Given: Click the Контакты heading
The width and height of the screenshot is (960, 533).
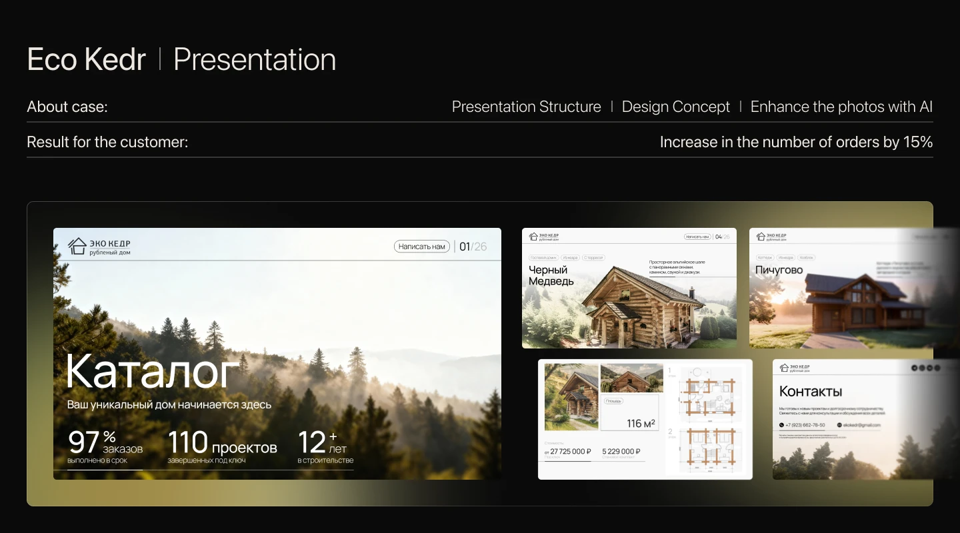Looking at the screenshot, I should coord(811,391).
